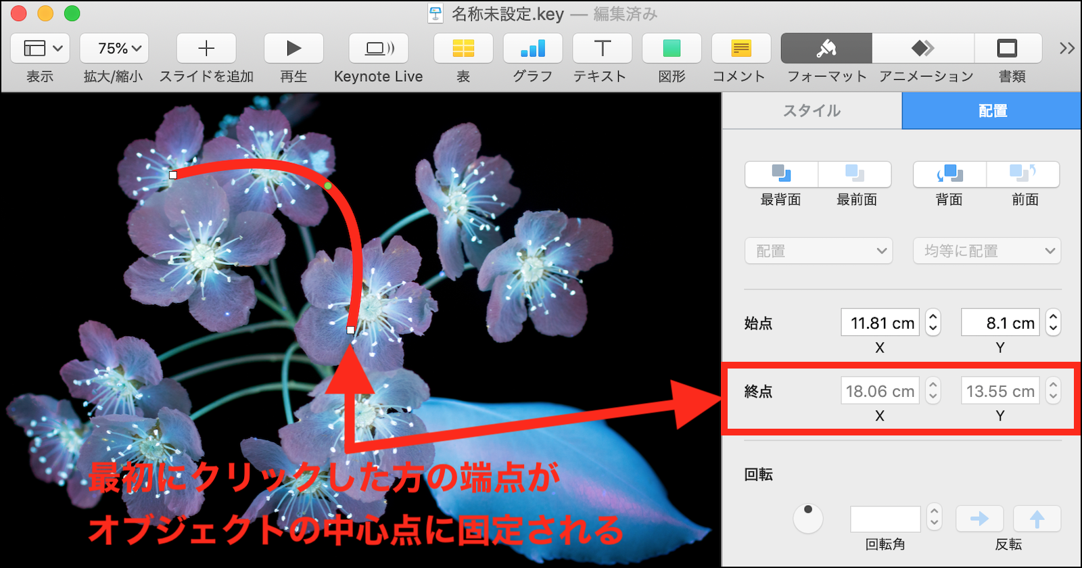Add a text box with テキスト icon
This screenshot has height=568, width=1082.
602,49
